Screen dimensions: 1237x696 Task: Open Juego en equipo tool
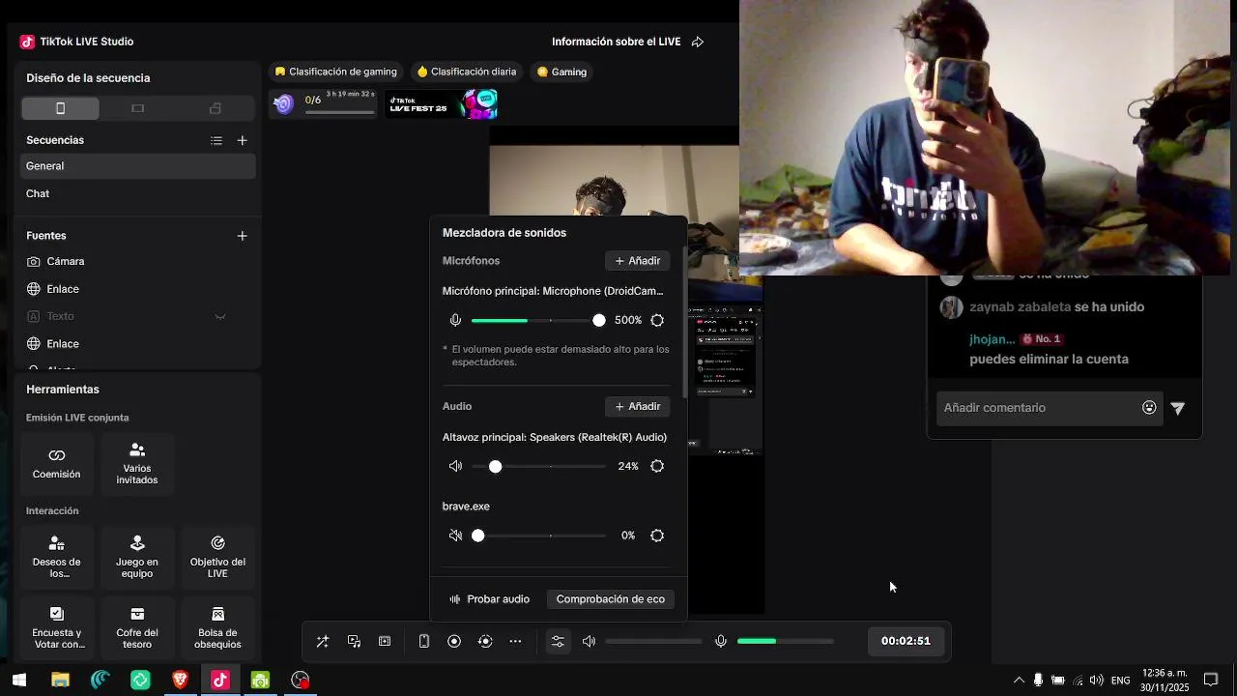coord(137,557)
